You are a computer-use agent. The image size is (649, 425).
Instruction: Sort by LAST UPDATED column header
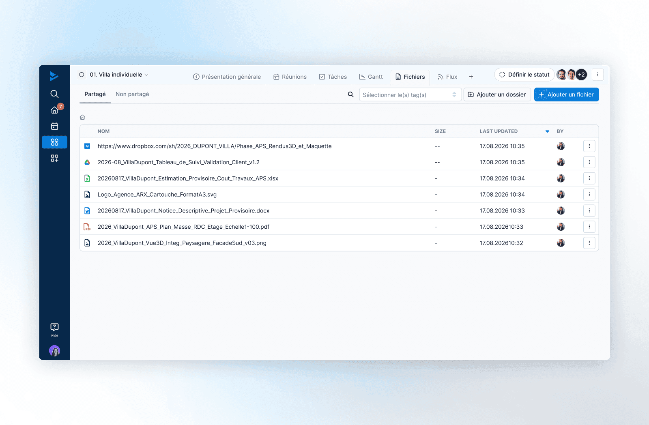click(499, 131)
